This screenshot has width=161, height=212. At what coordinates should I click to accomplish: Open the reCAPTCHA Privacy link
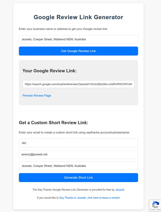[x=153, y=210]
